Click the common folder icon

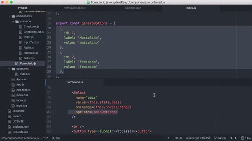coord(17,22)
